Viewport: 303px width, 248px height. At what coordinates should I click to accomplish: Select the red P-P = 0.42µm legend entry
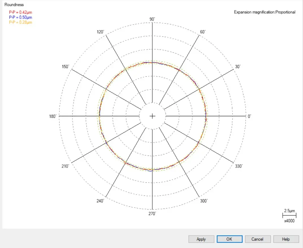(x=20, y=12)
